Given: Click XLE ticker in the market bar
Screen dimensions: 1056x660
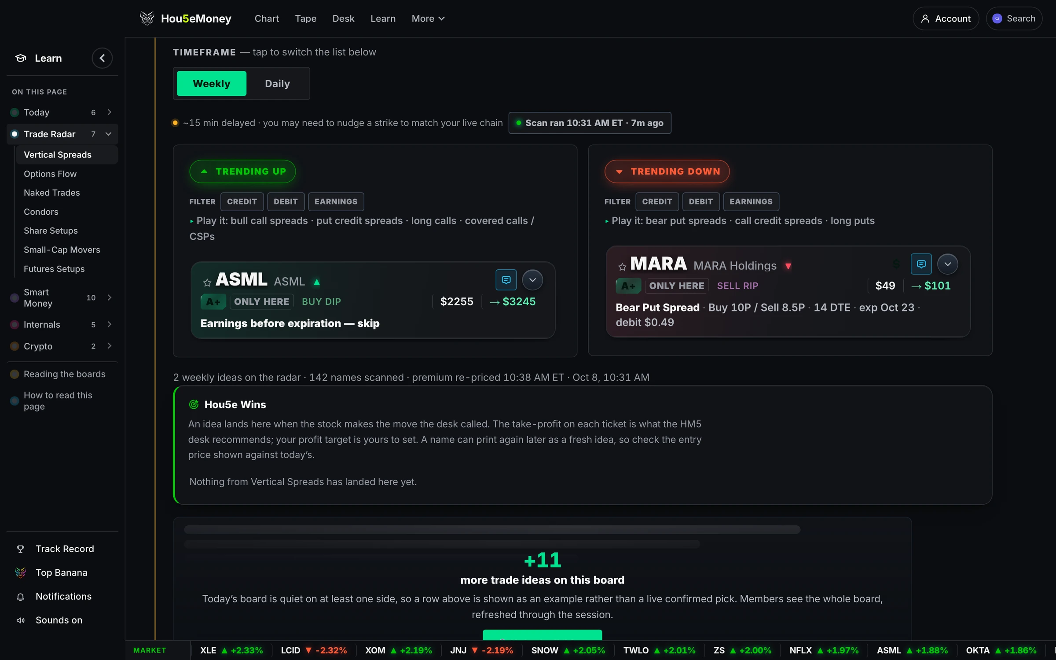Looking at the screenshot, I should coord(231,650).
